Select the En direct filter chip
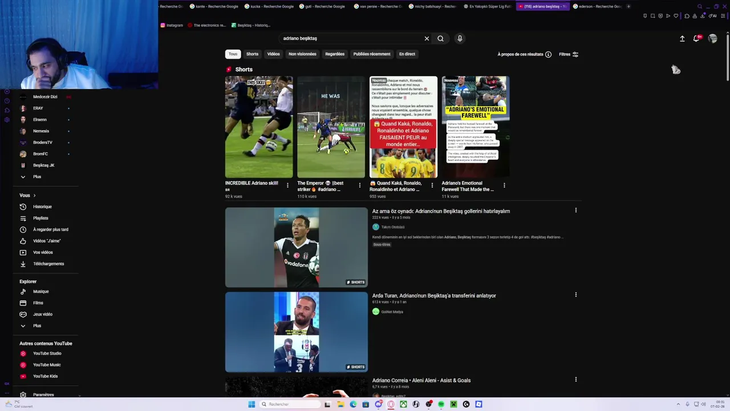 tap(407, 54)
